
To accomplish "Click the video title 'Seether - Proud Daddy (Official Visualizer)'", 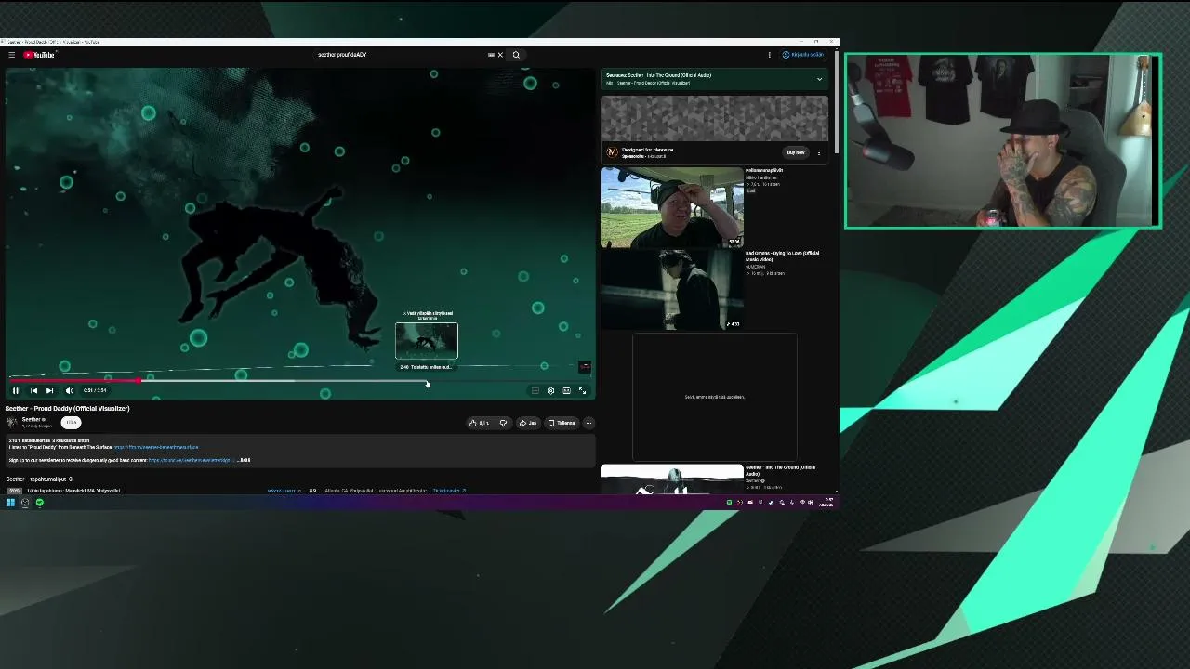I will [x=67, y=408].
